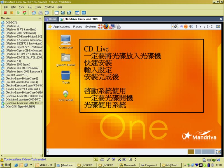The width and height of the screenshot is (224, 168).
Task: Expand hidden system tray icons chevron
Action: tap(185, 165)
